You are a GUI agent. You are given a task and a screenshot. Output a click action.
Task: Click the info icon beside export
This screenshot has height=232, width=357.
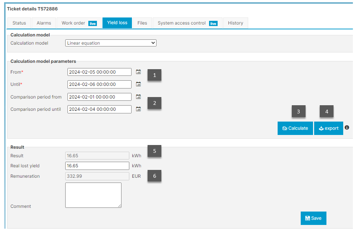347,128
